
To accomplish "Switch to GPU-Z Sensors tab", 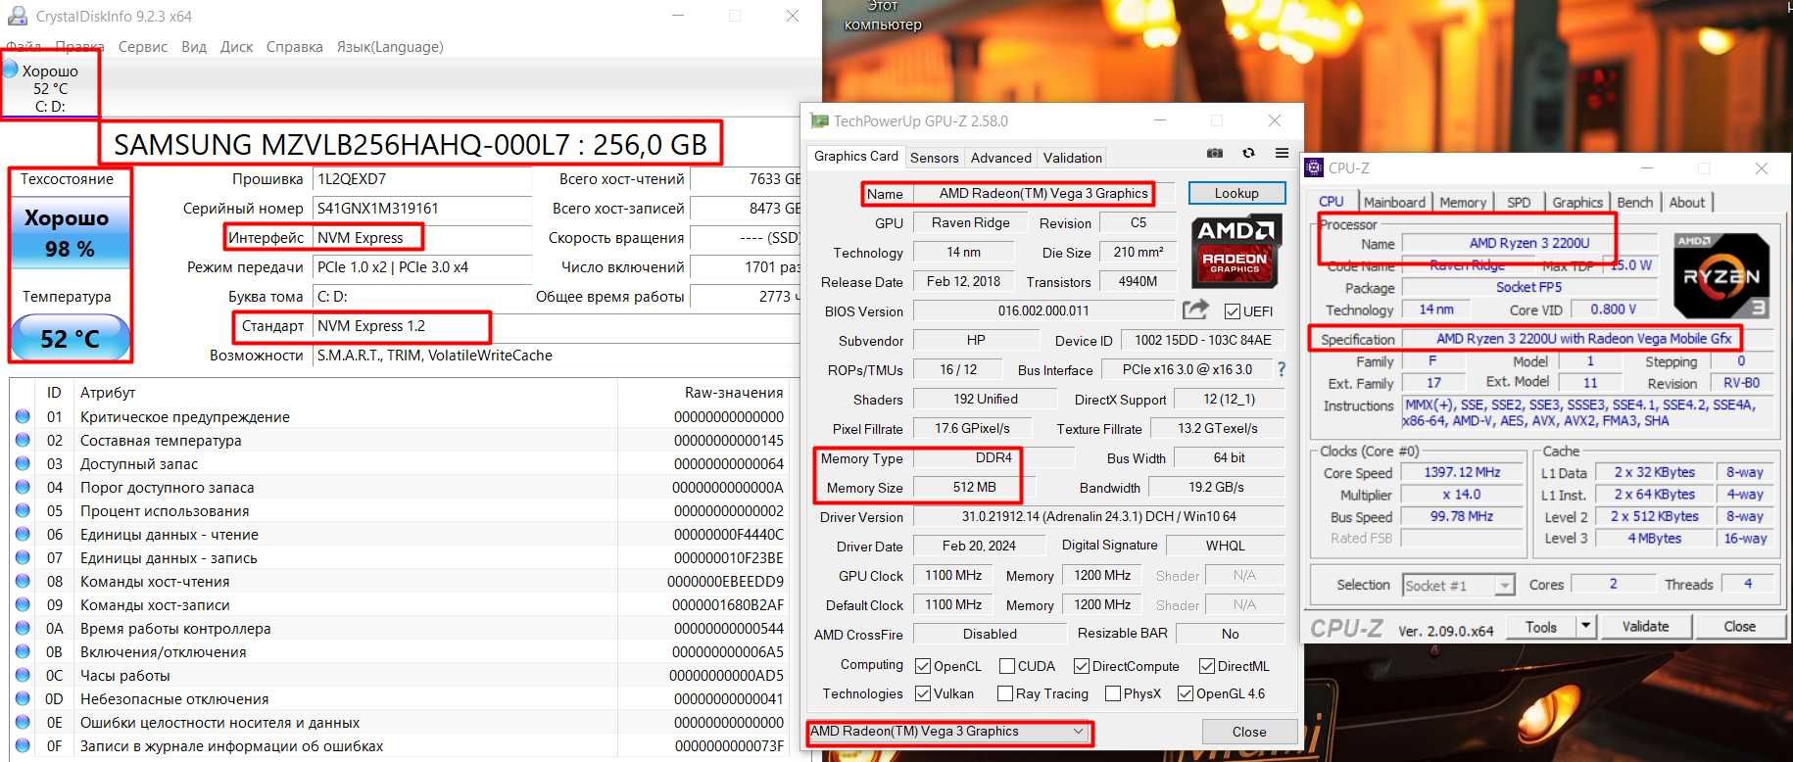I will [x=935, y=158].
